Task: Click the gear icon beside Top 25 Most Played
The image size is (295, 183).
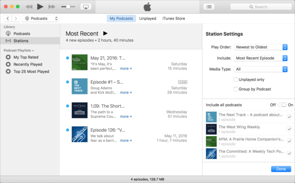Action: [x=8, y=72]
